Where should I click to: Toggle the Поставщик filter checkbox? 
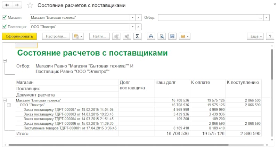pyautogui.click(x=4, y=27)
